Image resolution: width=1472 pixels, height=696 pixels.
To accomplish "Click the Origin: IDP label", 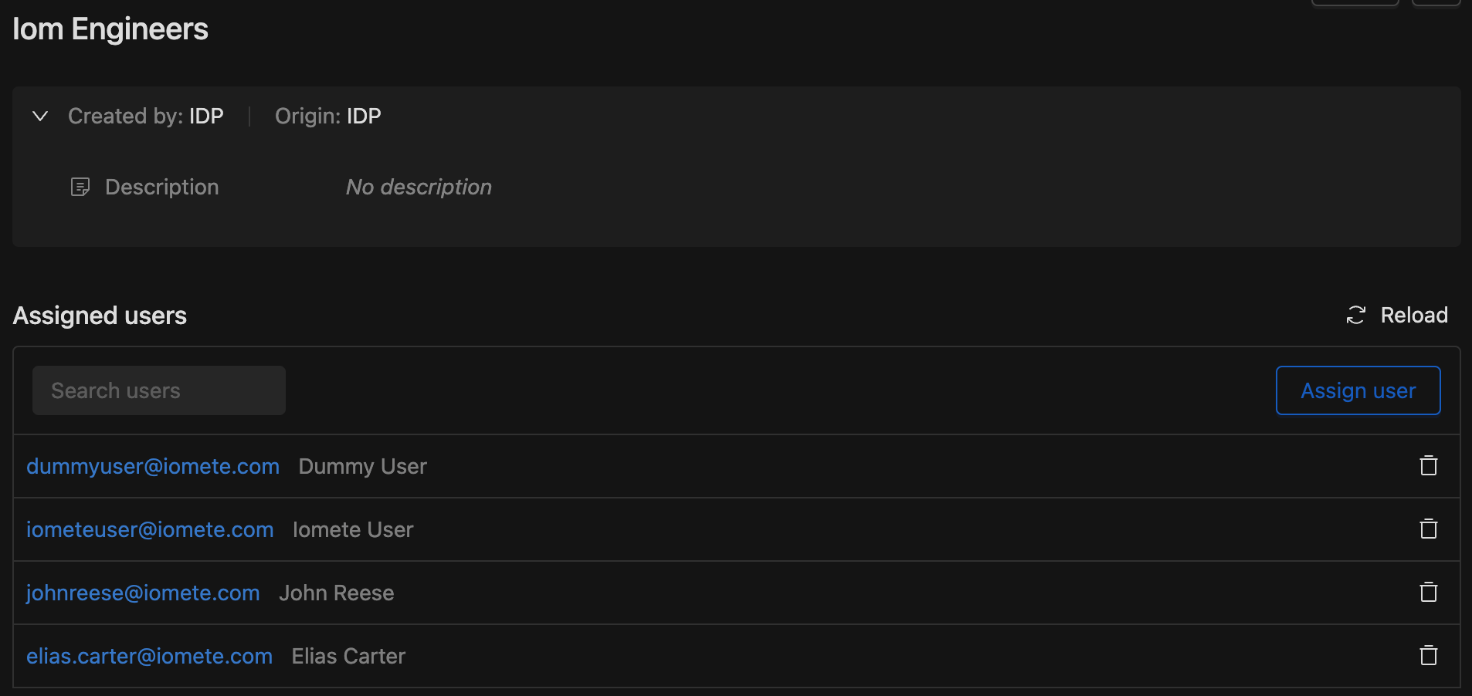I will pos(328,116).
